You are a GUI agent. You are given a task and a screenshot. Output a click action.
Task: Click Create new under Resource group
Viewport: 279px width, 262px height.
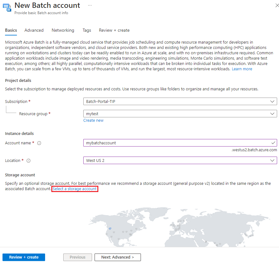(x=93, y=120)
